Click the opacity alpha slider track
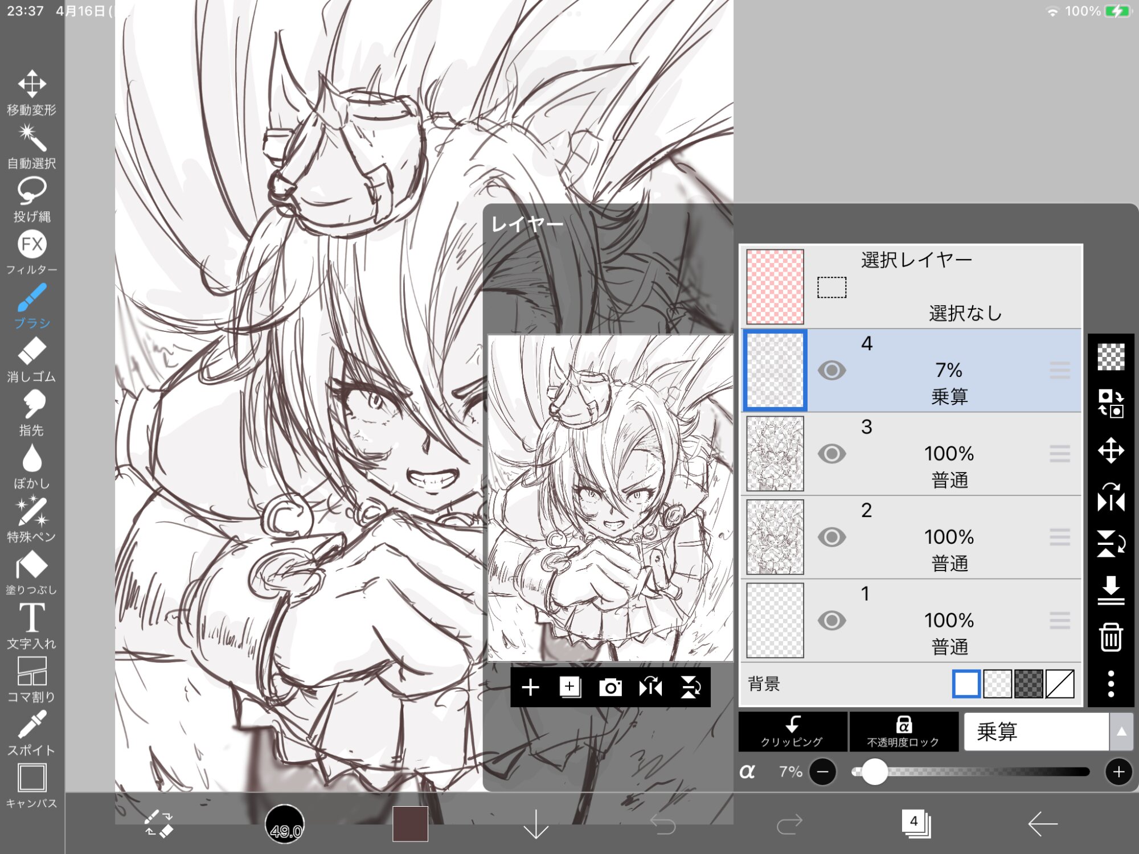The height and width of the screenshot is (854, 1139). [x=970, y=772]
